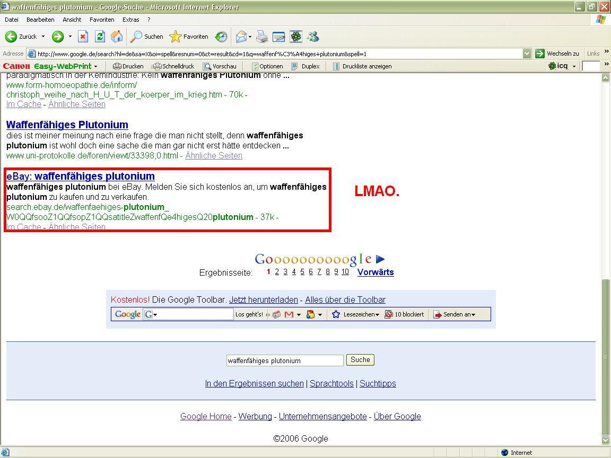Open Im Cache for form-homoeopathie result
This screenshot has height=458, width=611.
[24, 104]
